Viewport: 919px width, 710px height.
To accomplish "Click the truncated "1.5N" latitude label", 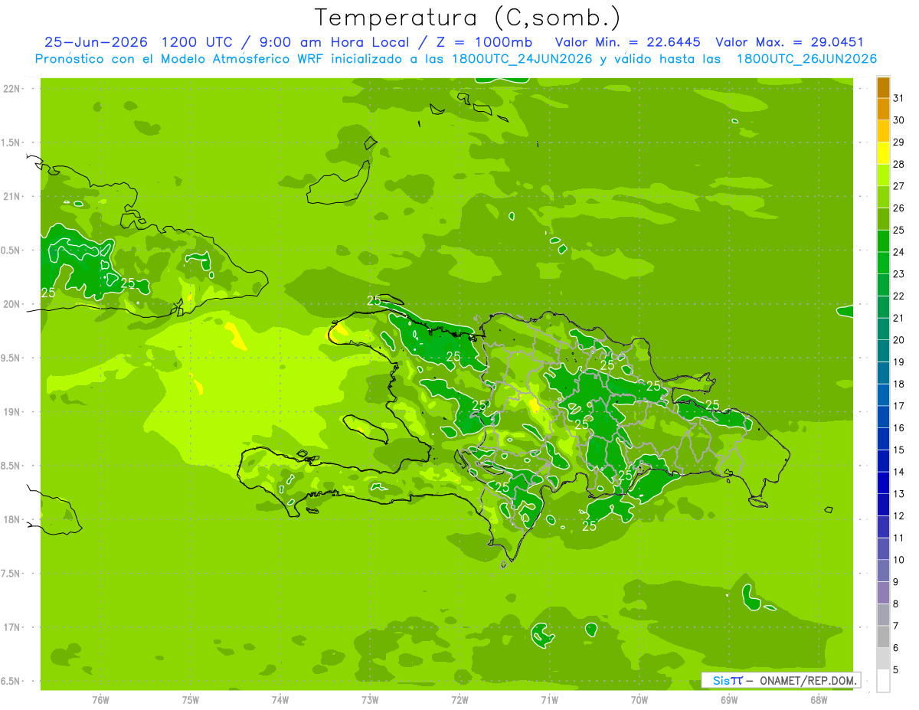I will tap(11, 142).
